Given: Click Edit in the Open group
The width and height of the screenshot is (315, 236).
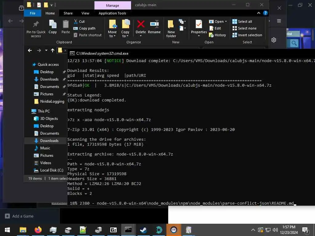Looking at the screenshot, I should click(x=215, y=28).
